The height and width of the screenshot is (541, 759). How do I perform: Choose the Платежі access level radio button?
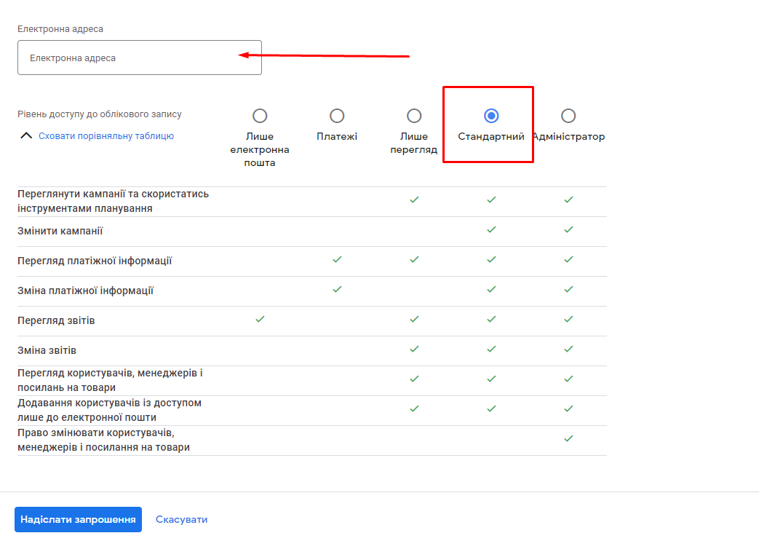337,116
